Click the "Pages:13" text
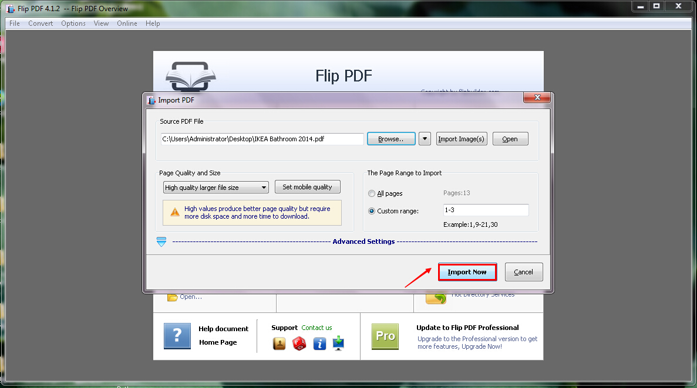Viewport: 697px width, 388px height. point(456,193)
